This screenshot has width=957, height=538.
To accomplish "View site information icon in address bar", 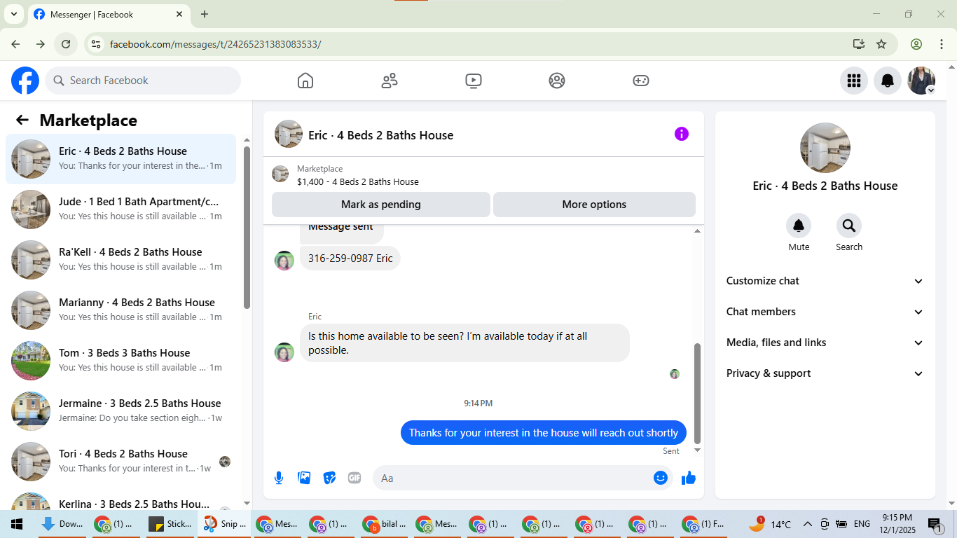I will (97, 44).
